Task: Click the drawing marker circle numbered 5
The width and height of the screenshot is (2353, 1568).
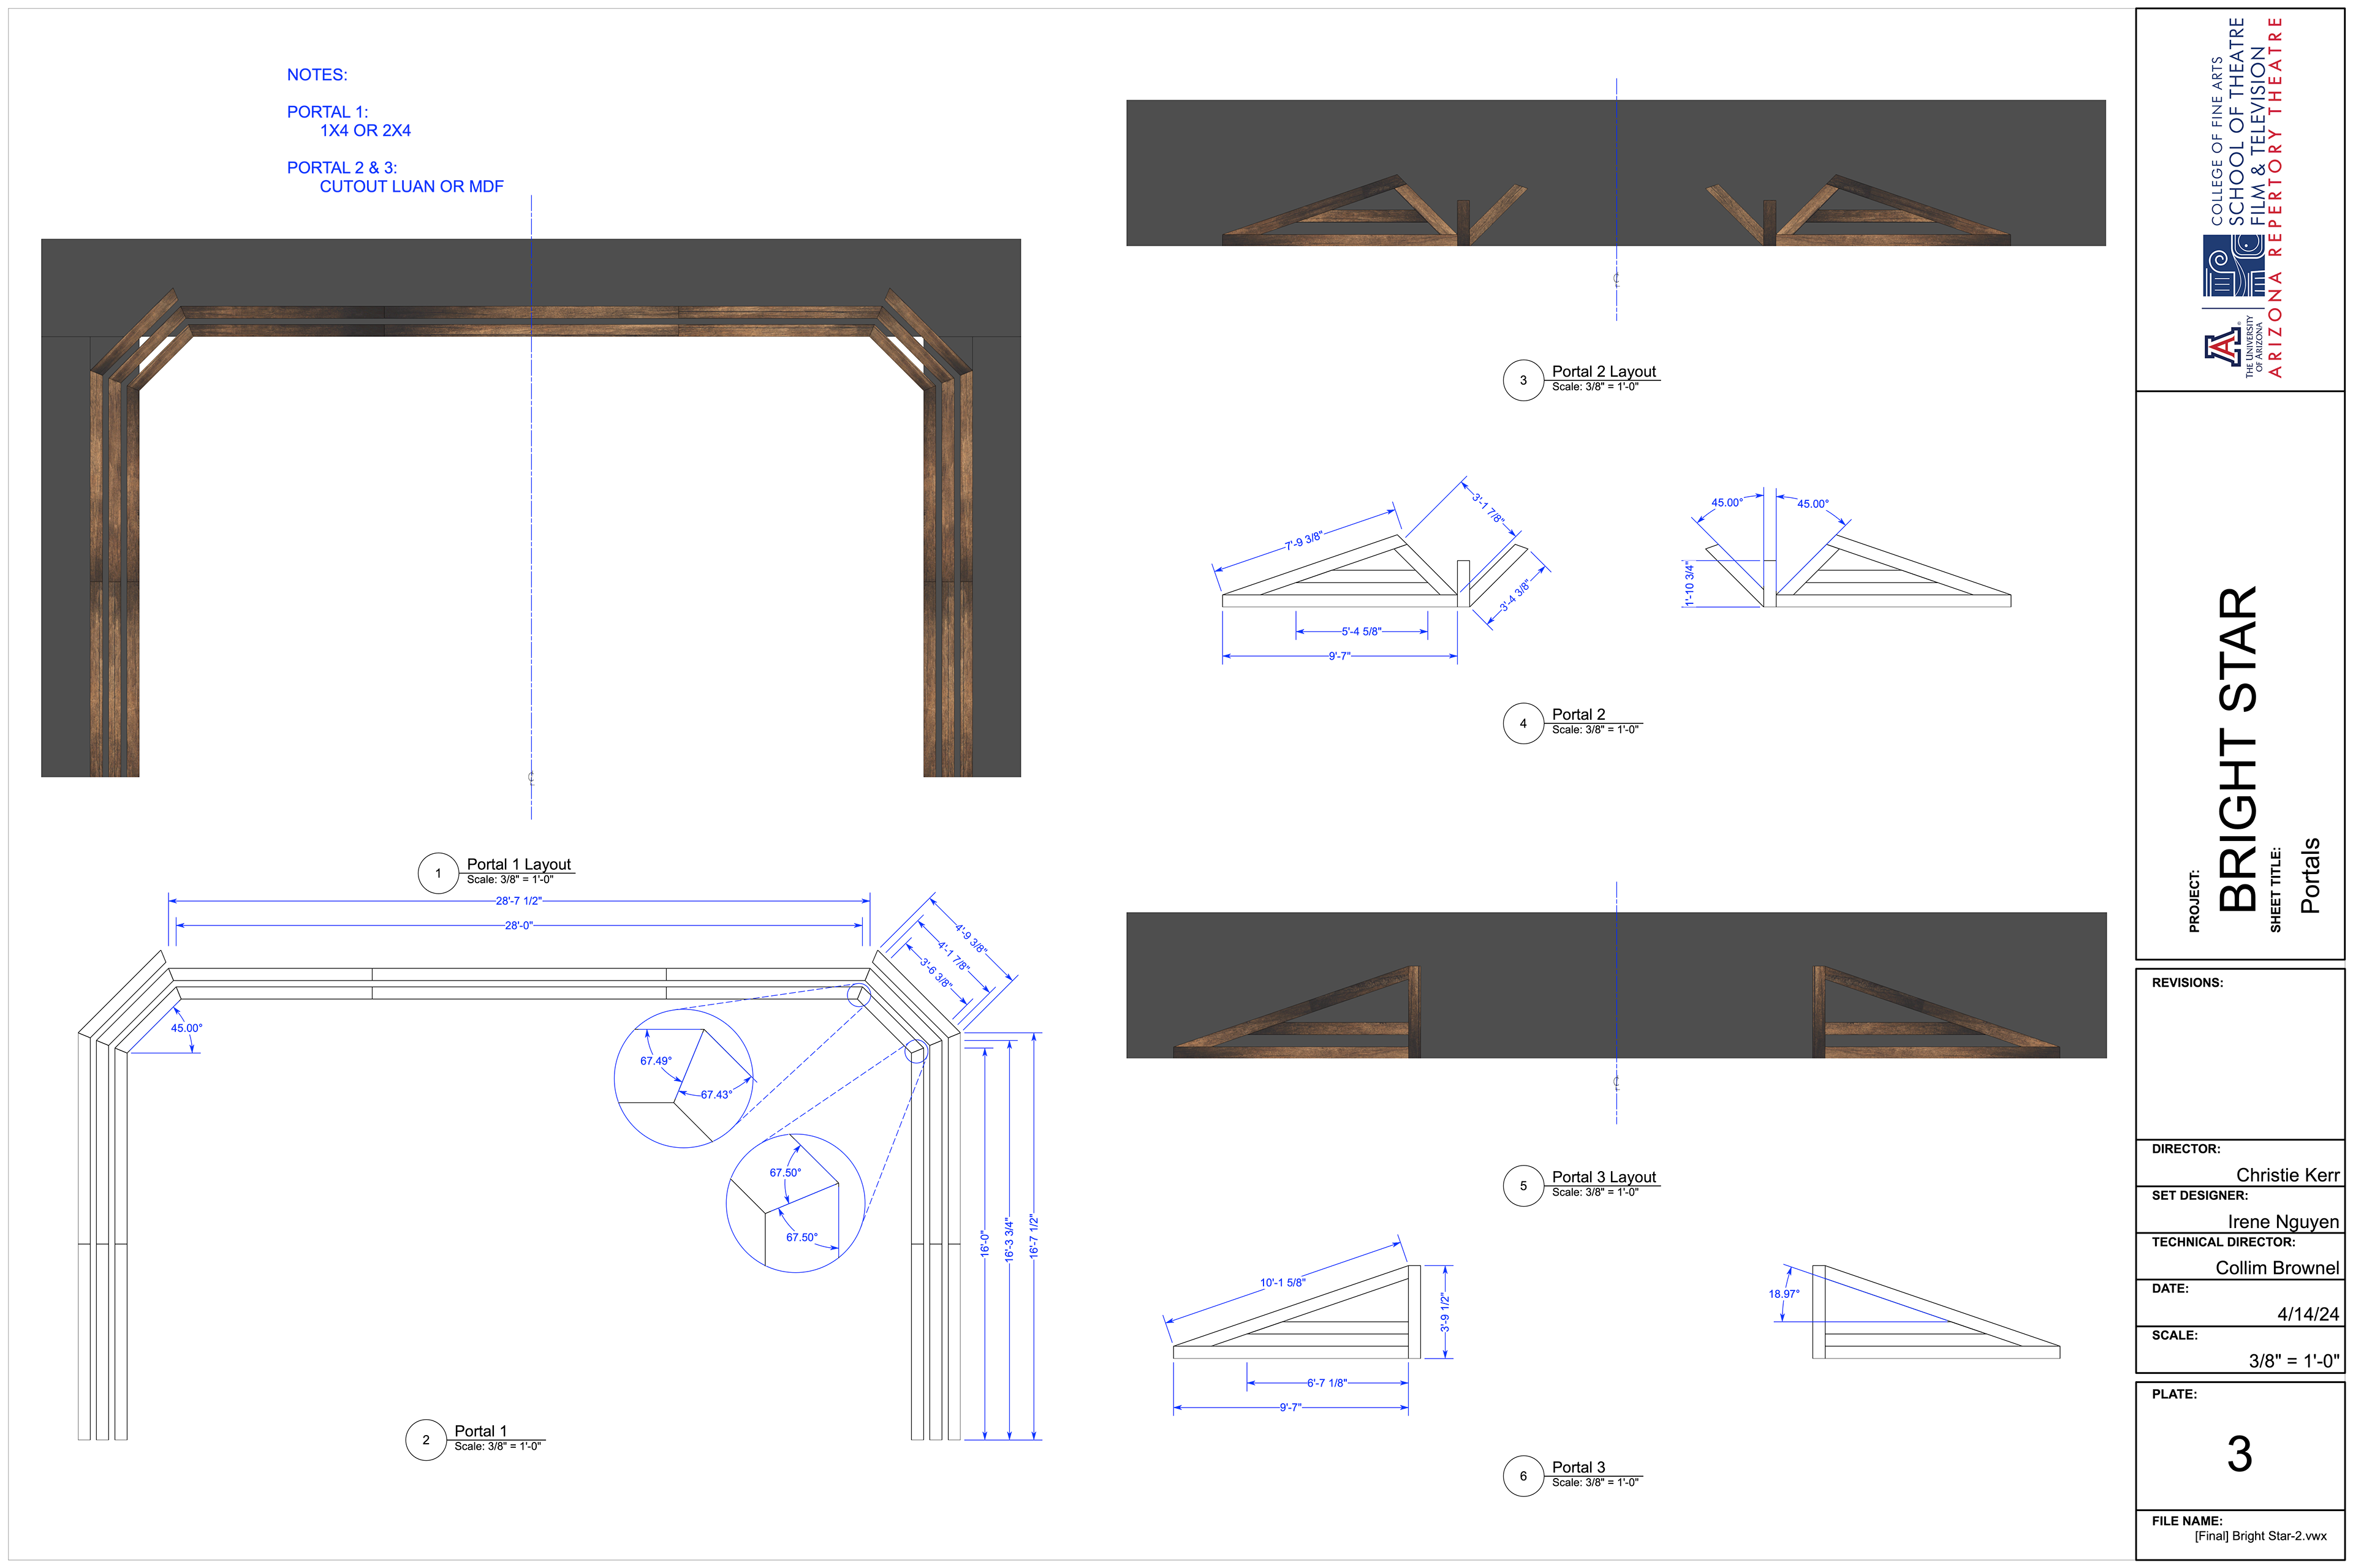Action: [x=1523, y=1186]
